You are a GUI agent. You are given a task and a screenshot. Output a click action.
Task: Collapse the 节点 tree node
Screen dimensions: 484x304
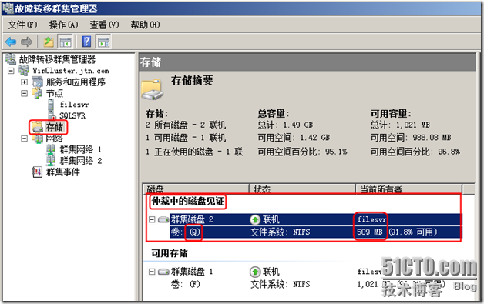pyautogui.click(x=24, y=93)
